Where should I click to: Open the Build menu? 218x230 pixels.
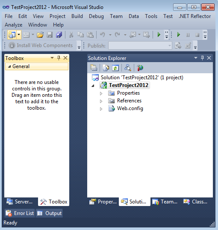tap(77, 16)
